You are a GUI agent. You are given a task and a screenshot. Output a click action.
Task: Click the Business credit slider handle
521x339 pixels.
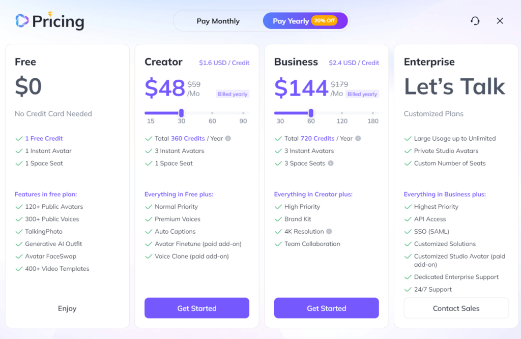(311, 113)
